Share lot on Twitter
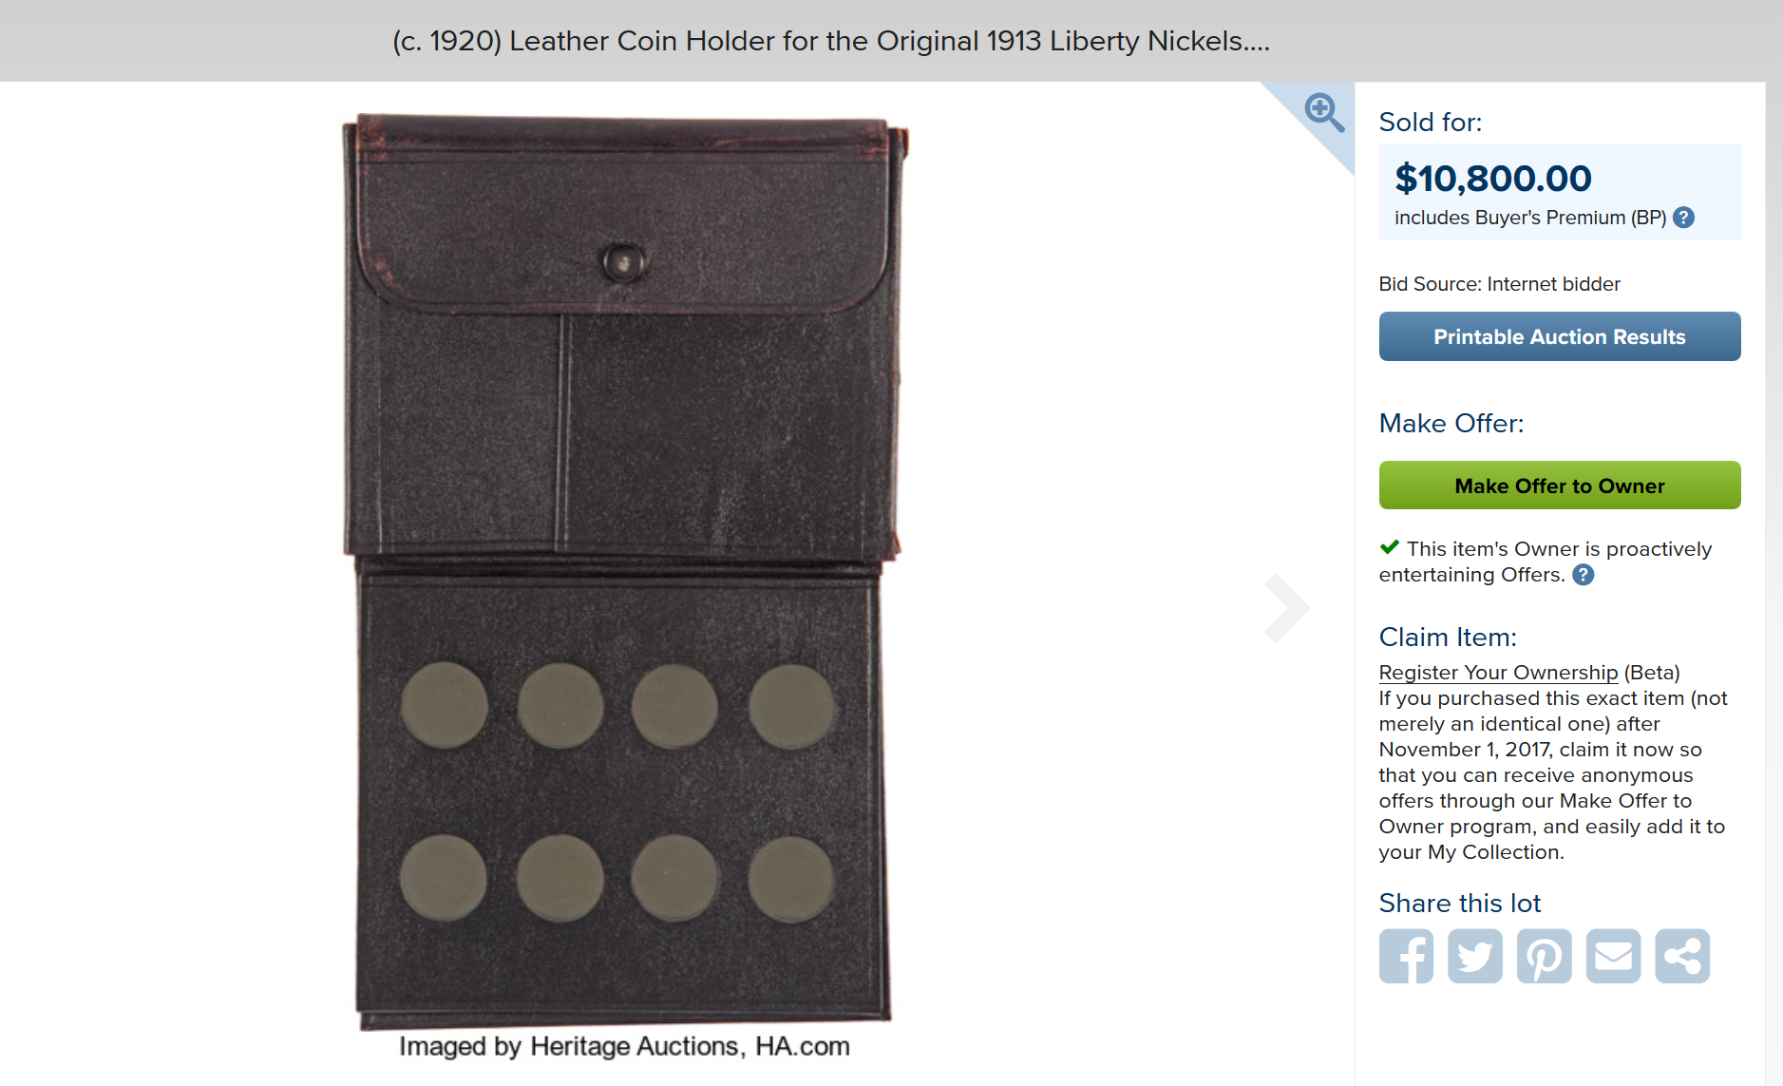This screenshot has width=1783, height=1086. click(x=1475, y=956)
